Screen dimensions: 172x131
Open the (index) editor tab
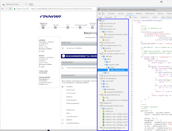coord(155,17)
